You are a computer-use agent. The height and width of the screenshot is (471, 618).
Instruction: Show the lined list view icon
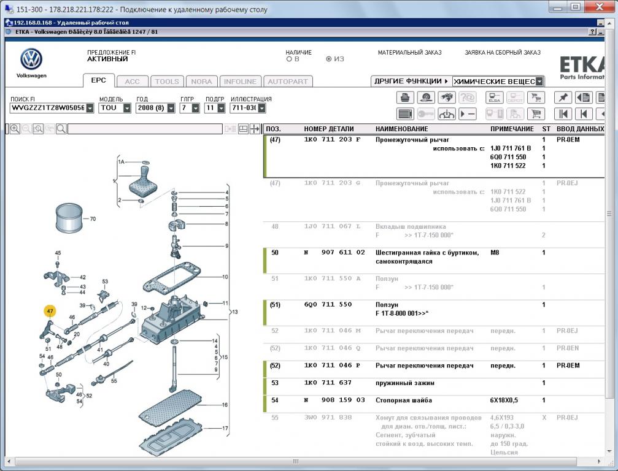pyautogui.click(x=405, y=114)
